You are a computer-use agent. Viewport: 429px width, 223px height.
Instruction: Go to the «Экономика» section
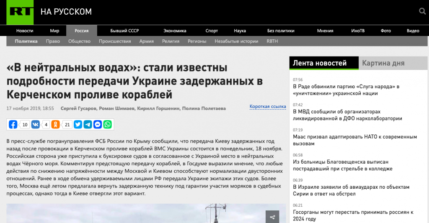[x=175, y=31]
